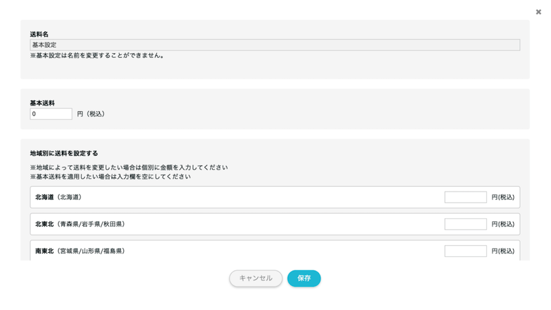Click the 送料名 label
The image size is (551, 310).
39,34
